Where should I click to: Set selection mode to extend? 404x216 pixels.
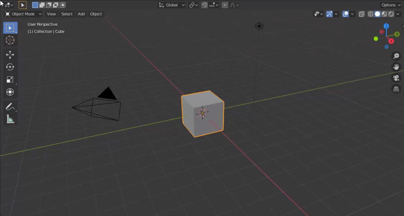click(x=42, y=5)
